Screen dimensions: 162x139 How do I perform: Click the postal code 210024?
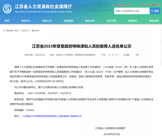[30, 110]
